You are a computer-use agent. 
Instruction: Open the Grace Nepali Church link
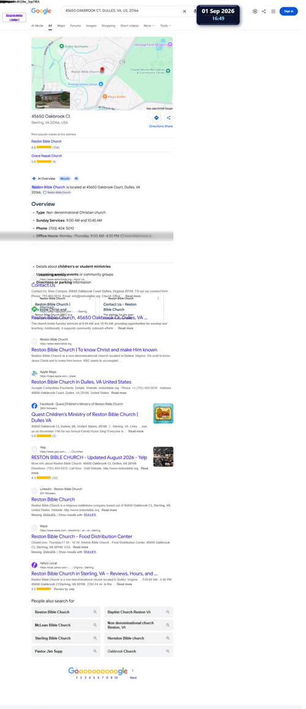pos(47,156)
